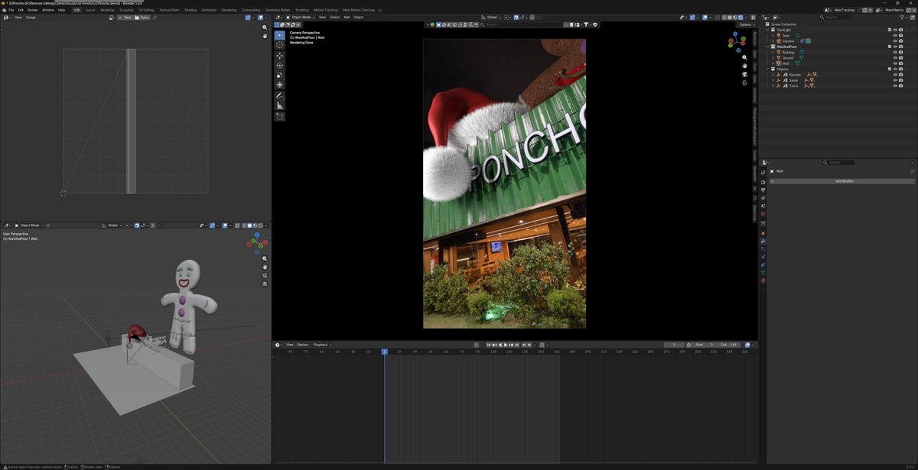Open the Marker menu in timeline
918x470 pixels.
tap(303, 345)
